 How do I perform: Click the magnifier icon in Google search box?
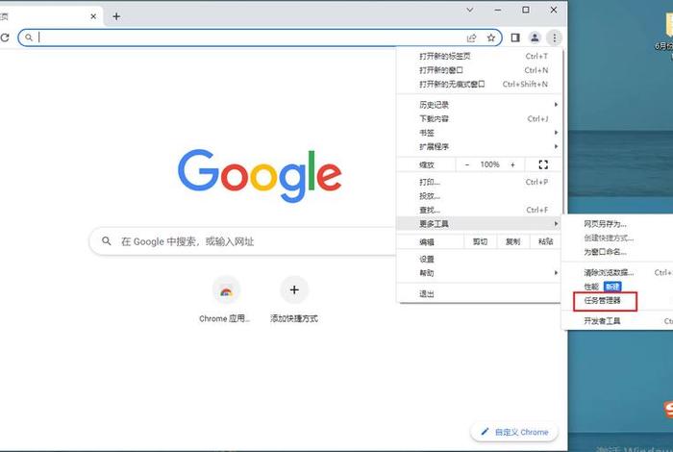[107, 241]
